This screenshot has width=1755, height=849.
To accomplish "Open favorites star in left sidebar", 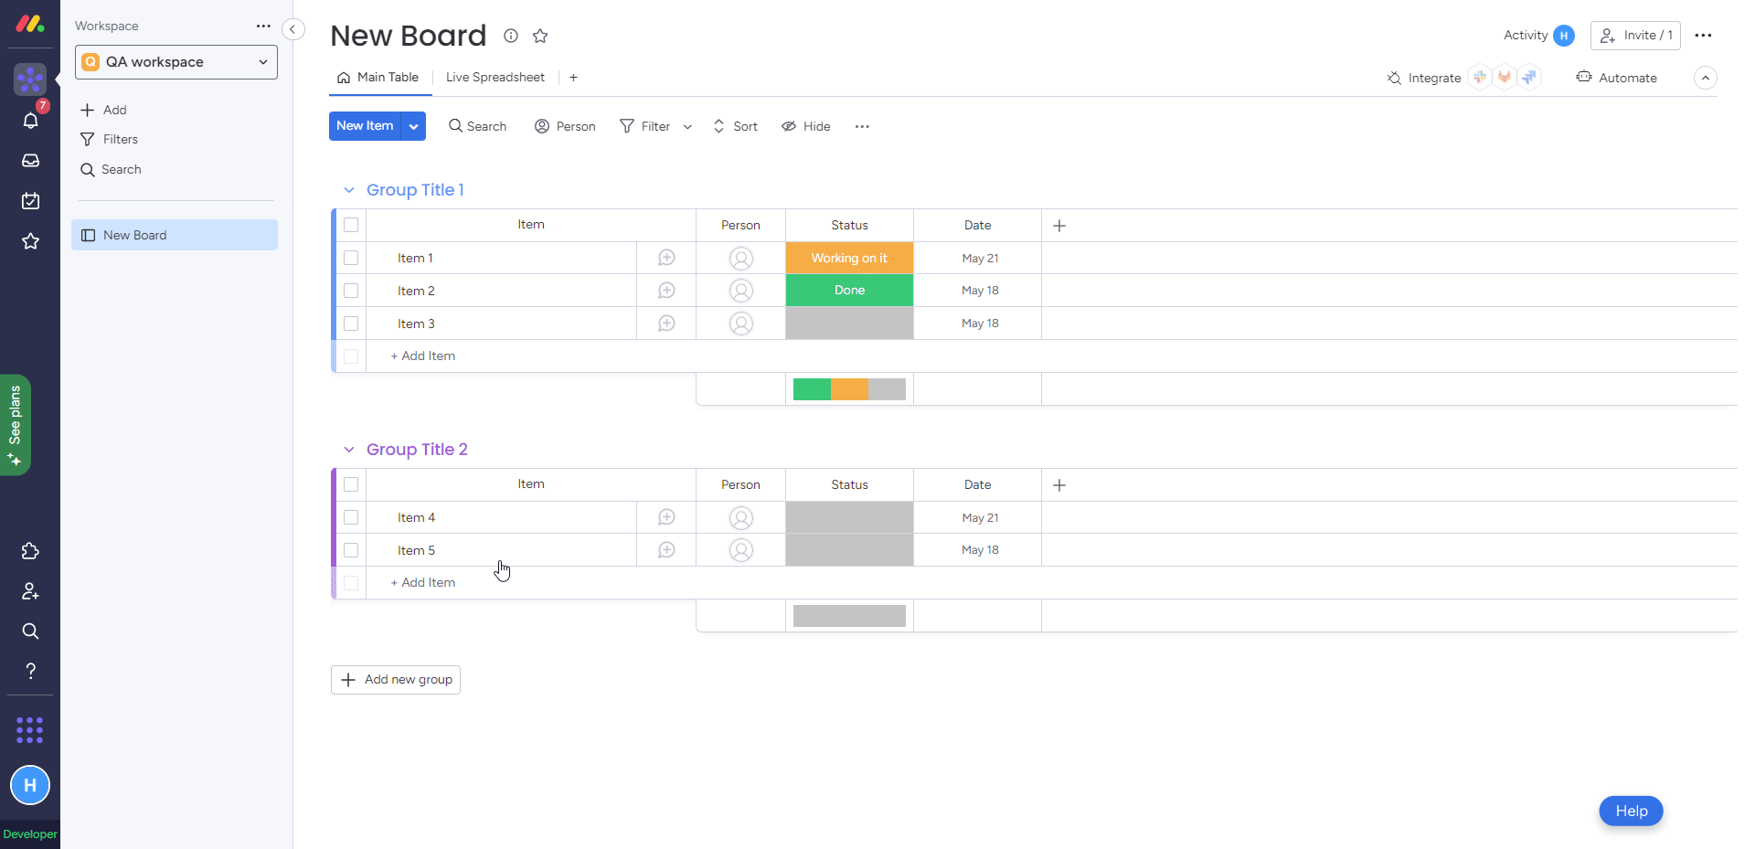I will (x=30, y=241).
